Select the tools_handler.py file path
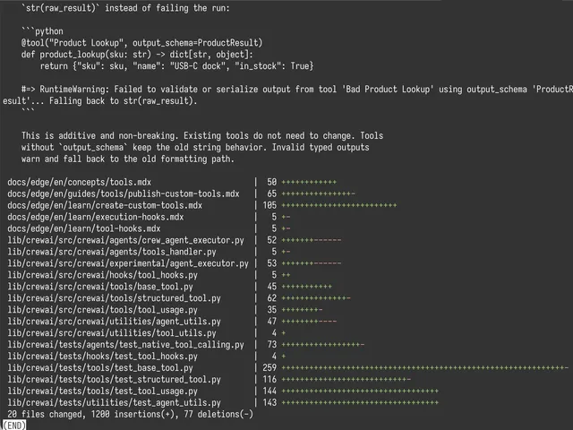The image size is (573, 430). coord(112,252)
